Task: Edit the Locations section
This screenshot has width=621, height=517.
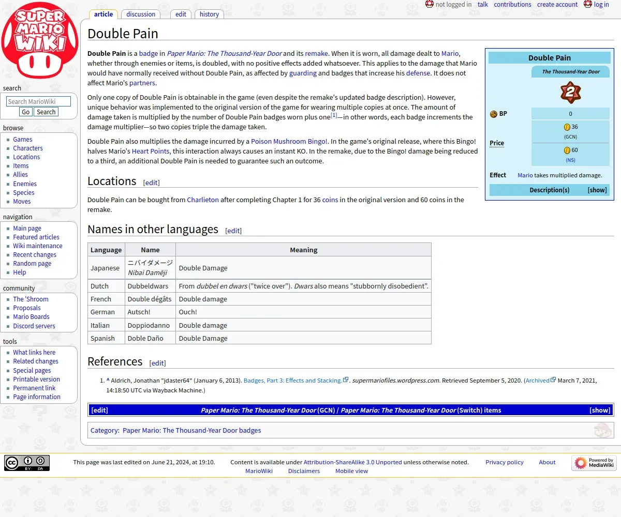Action: coord(151,183)
